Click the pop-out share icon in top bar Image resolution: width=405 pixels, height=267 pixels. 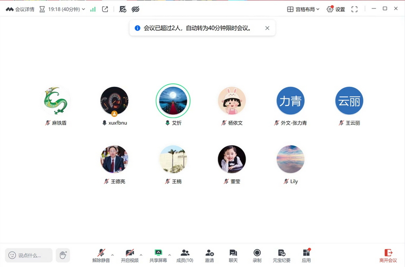tap(105, 9)
